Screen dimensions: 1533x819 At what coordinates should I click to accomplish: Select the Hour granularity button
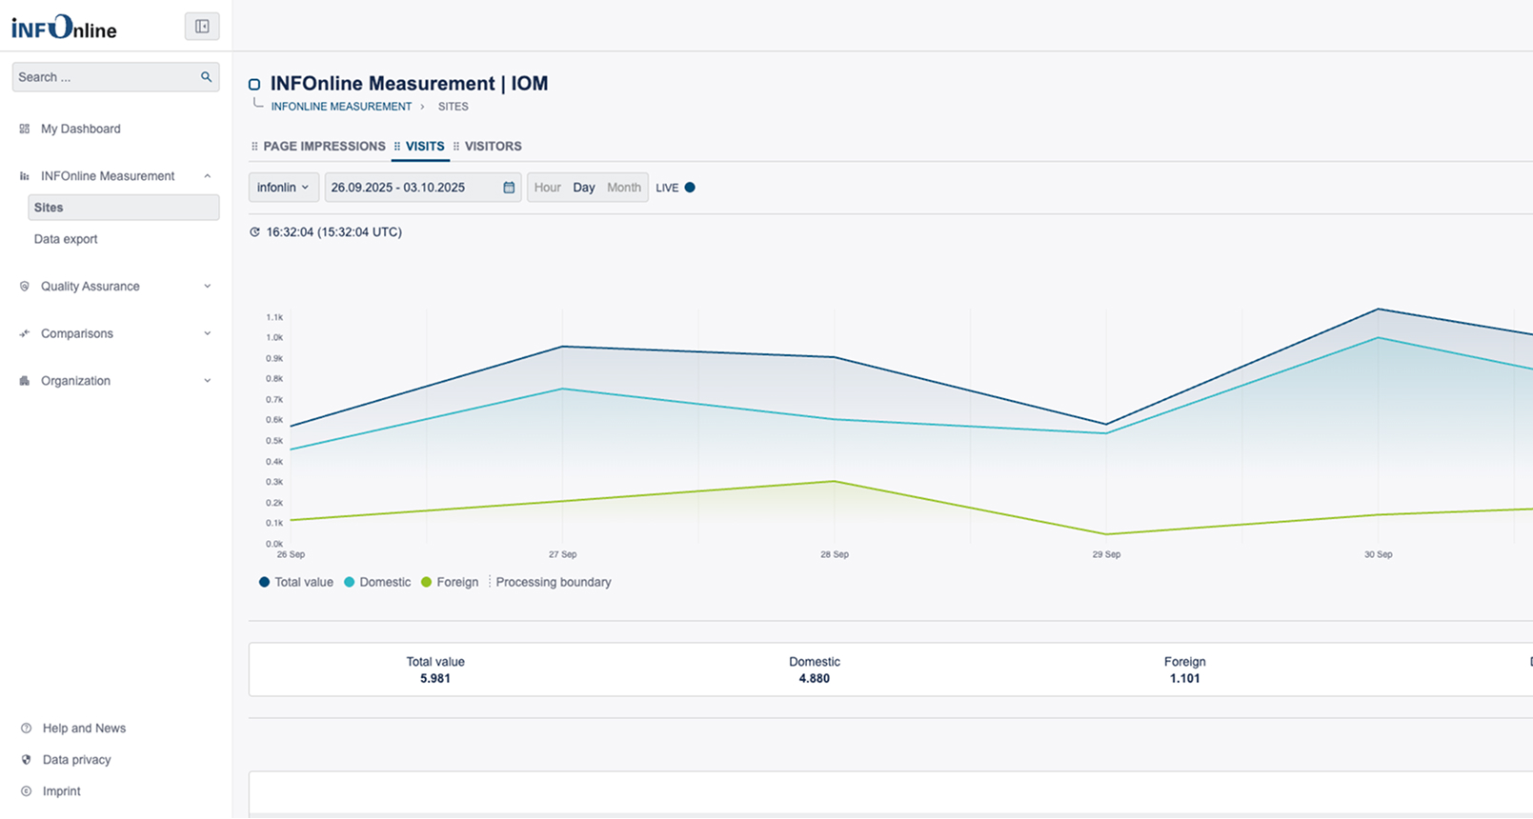547,188
